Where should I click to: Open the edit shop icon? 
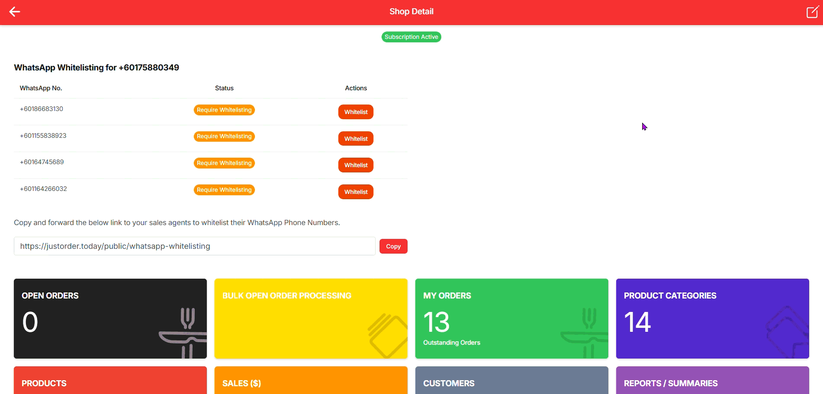pos(812,12)
